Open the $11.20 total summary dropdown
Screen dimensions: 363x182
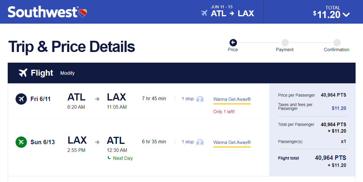[x=332, y=12]
